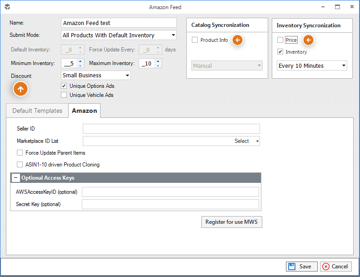
Task: Click the red X Cancel icon
Action: point(325,267)
